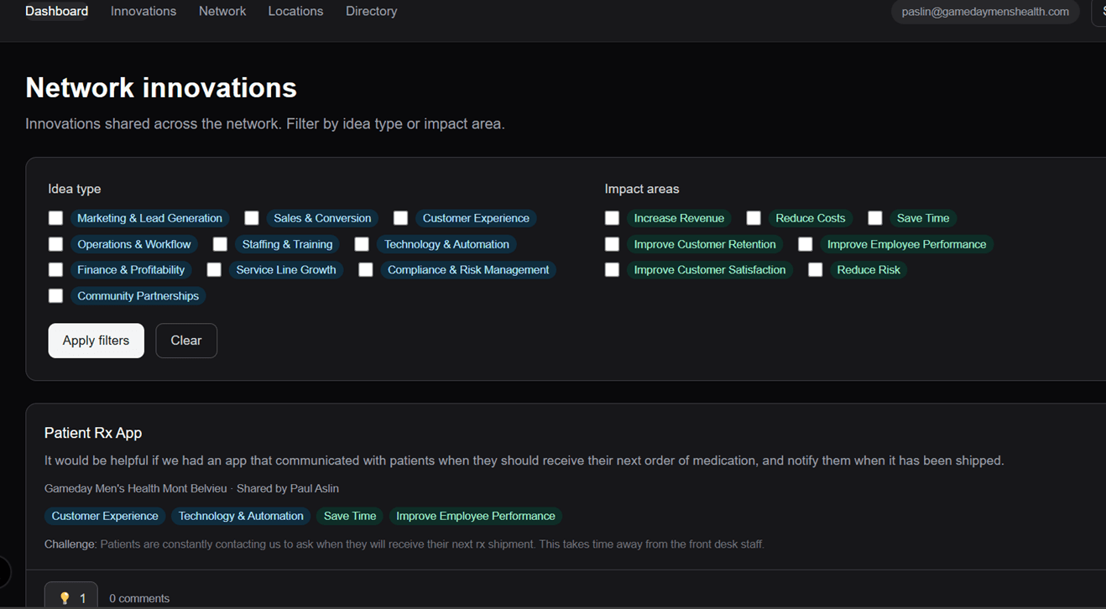
Task: Open the Directory page
Action: [x=371, y=11]
